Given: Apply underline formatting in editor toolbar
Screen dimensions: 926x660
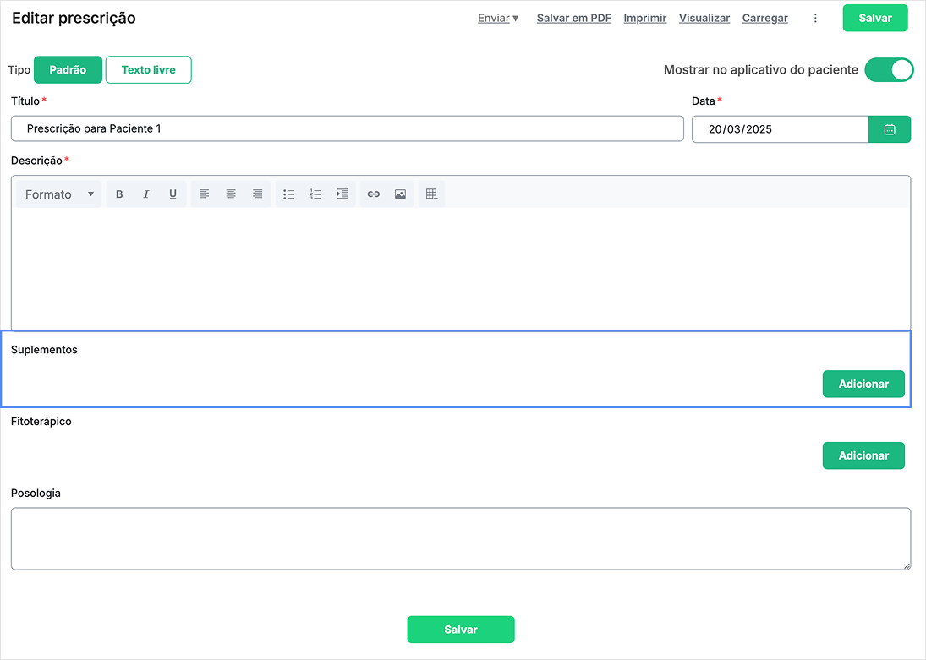Looking at the screenshot, I should [x=173, y=194].
